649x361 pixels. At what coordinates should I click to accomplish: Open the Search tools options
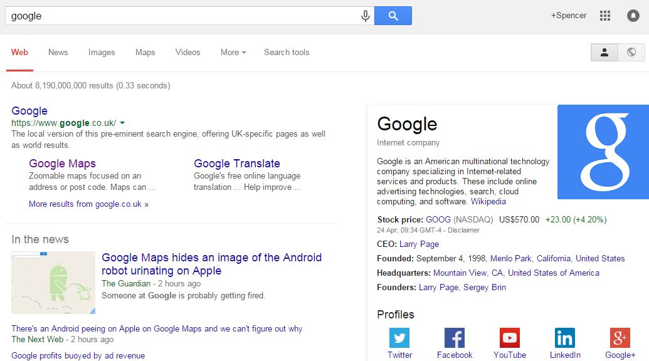point(287,53)
